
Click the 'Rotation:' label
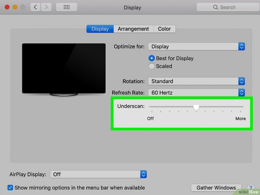134,82
